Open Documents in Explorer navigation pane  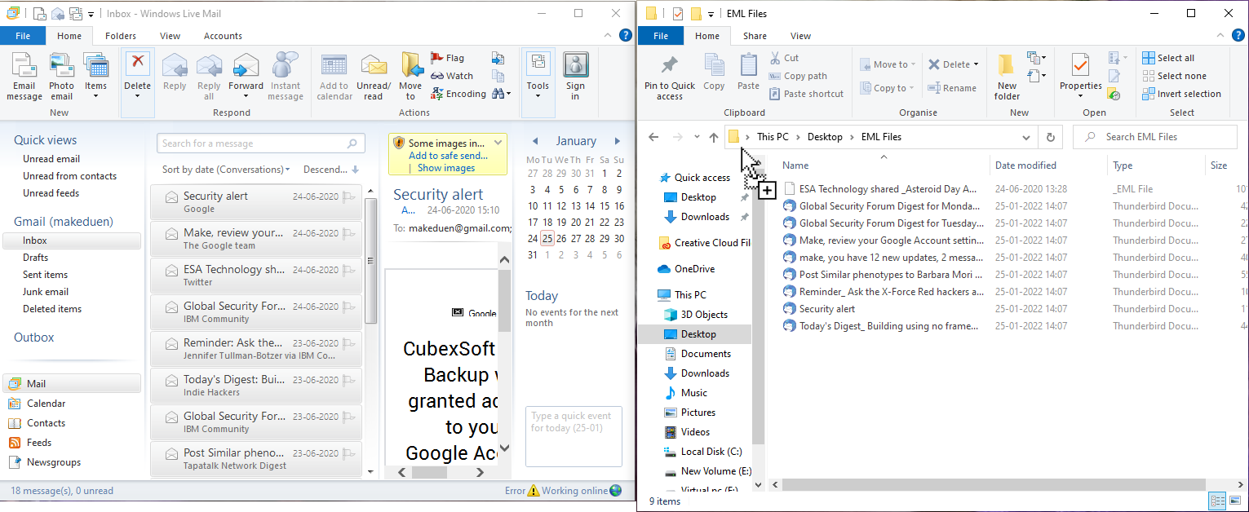click(x=706, y=354)
